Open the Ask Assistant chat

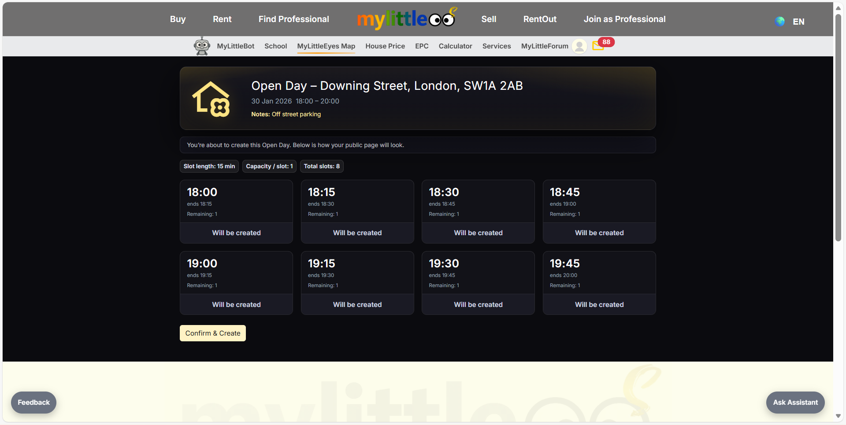795,402
